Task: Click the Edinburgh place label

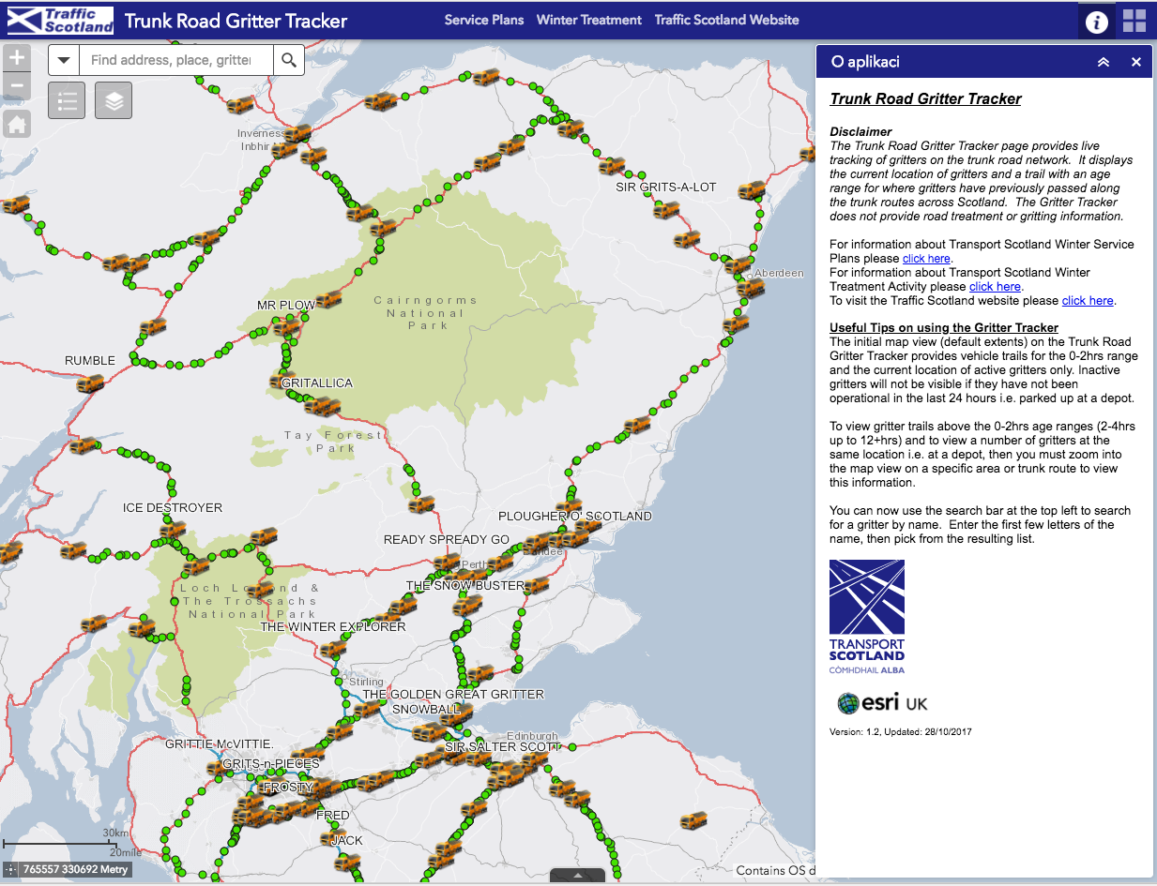Action: coord(532,737)
